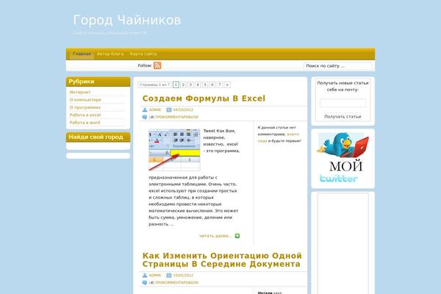
Task: Go to pagination page 2
Action: tap(183, 85)
